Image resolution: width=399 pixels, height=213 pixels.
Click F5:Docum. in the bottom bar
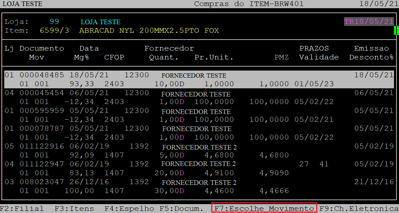181,209
